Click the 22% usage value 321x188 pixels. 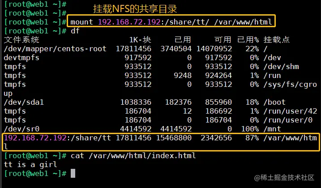click(252, 49)
